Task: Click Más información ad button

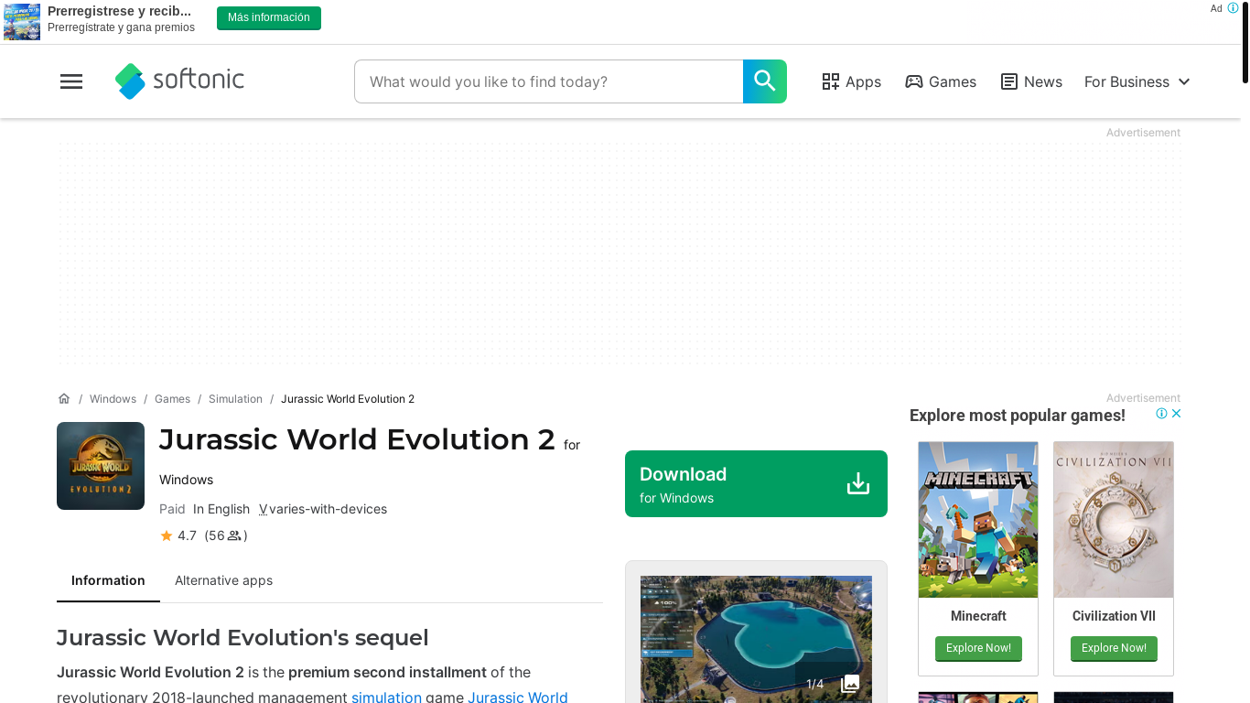Action: coord(269,18)
